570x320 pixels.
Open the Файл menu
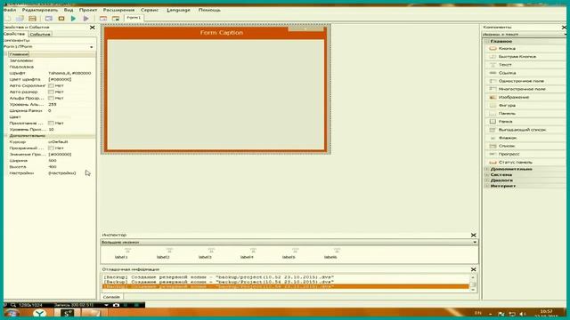(x=10, y=10)
